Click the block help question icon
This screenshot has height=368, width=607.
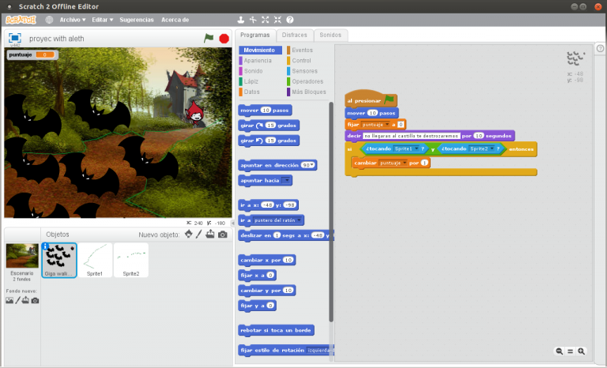tap(290, 20)
